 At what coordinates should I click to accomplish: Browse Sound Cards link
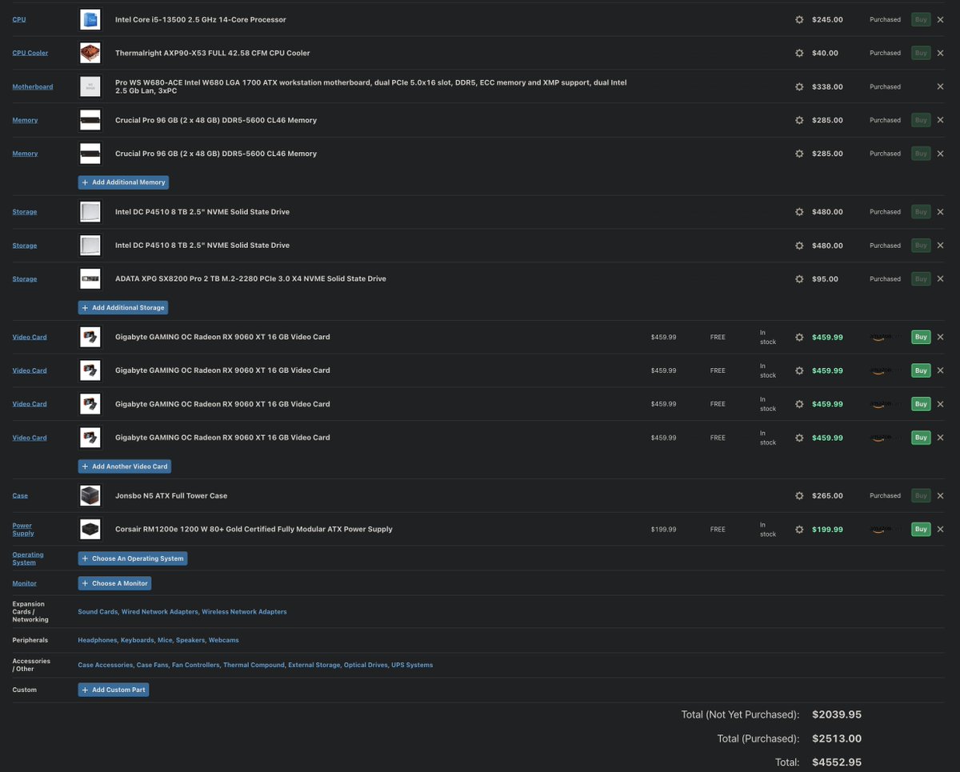pos(98,612)
